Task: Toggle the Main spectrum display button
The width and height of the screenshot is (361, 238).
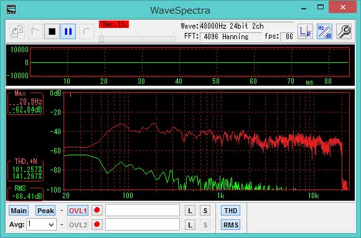Action: click(x=19, y=211)
